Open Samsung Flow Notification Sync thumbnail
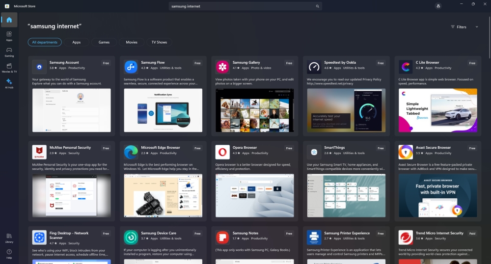 click(x=163, y=110)
